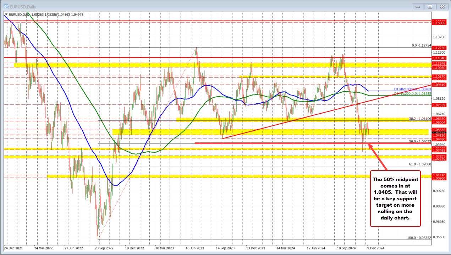Click the red 1.15005 price tag
Screen dimensions: 451x255
click(x=439, y=23)
